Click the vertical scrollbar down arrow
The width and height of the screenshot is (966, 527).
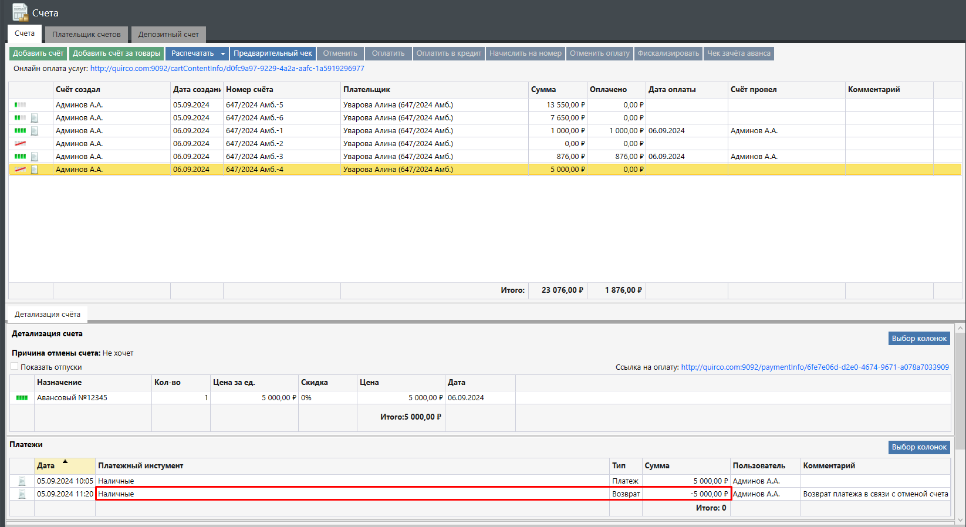(960, 520)
